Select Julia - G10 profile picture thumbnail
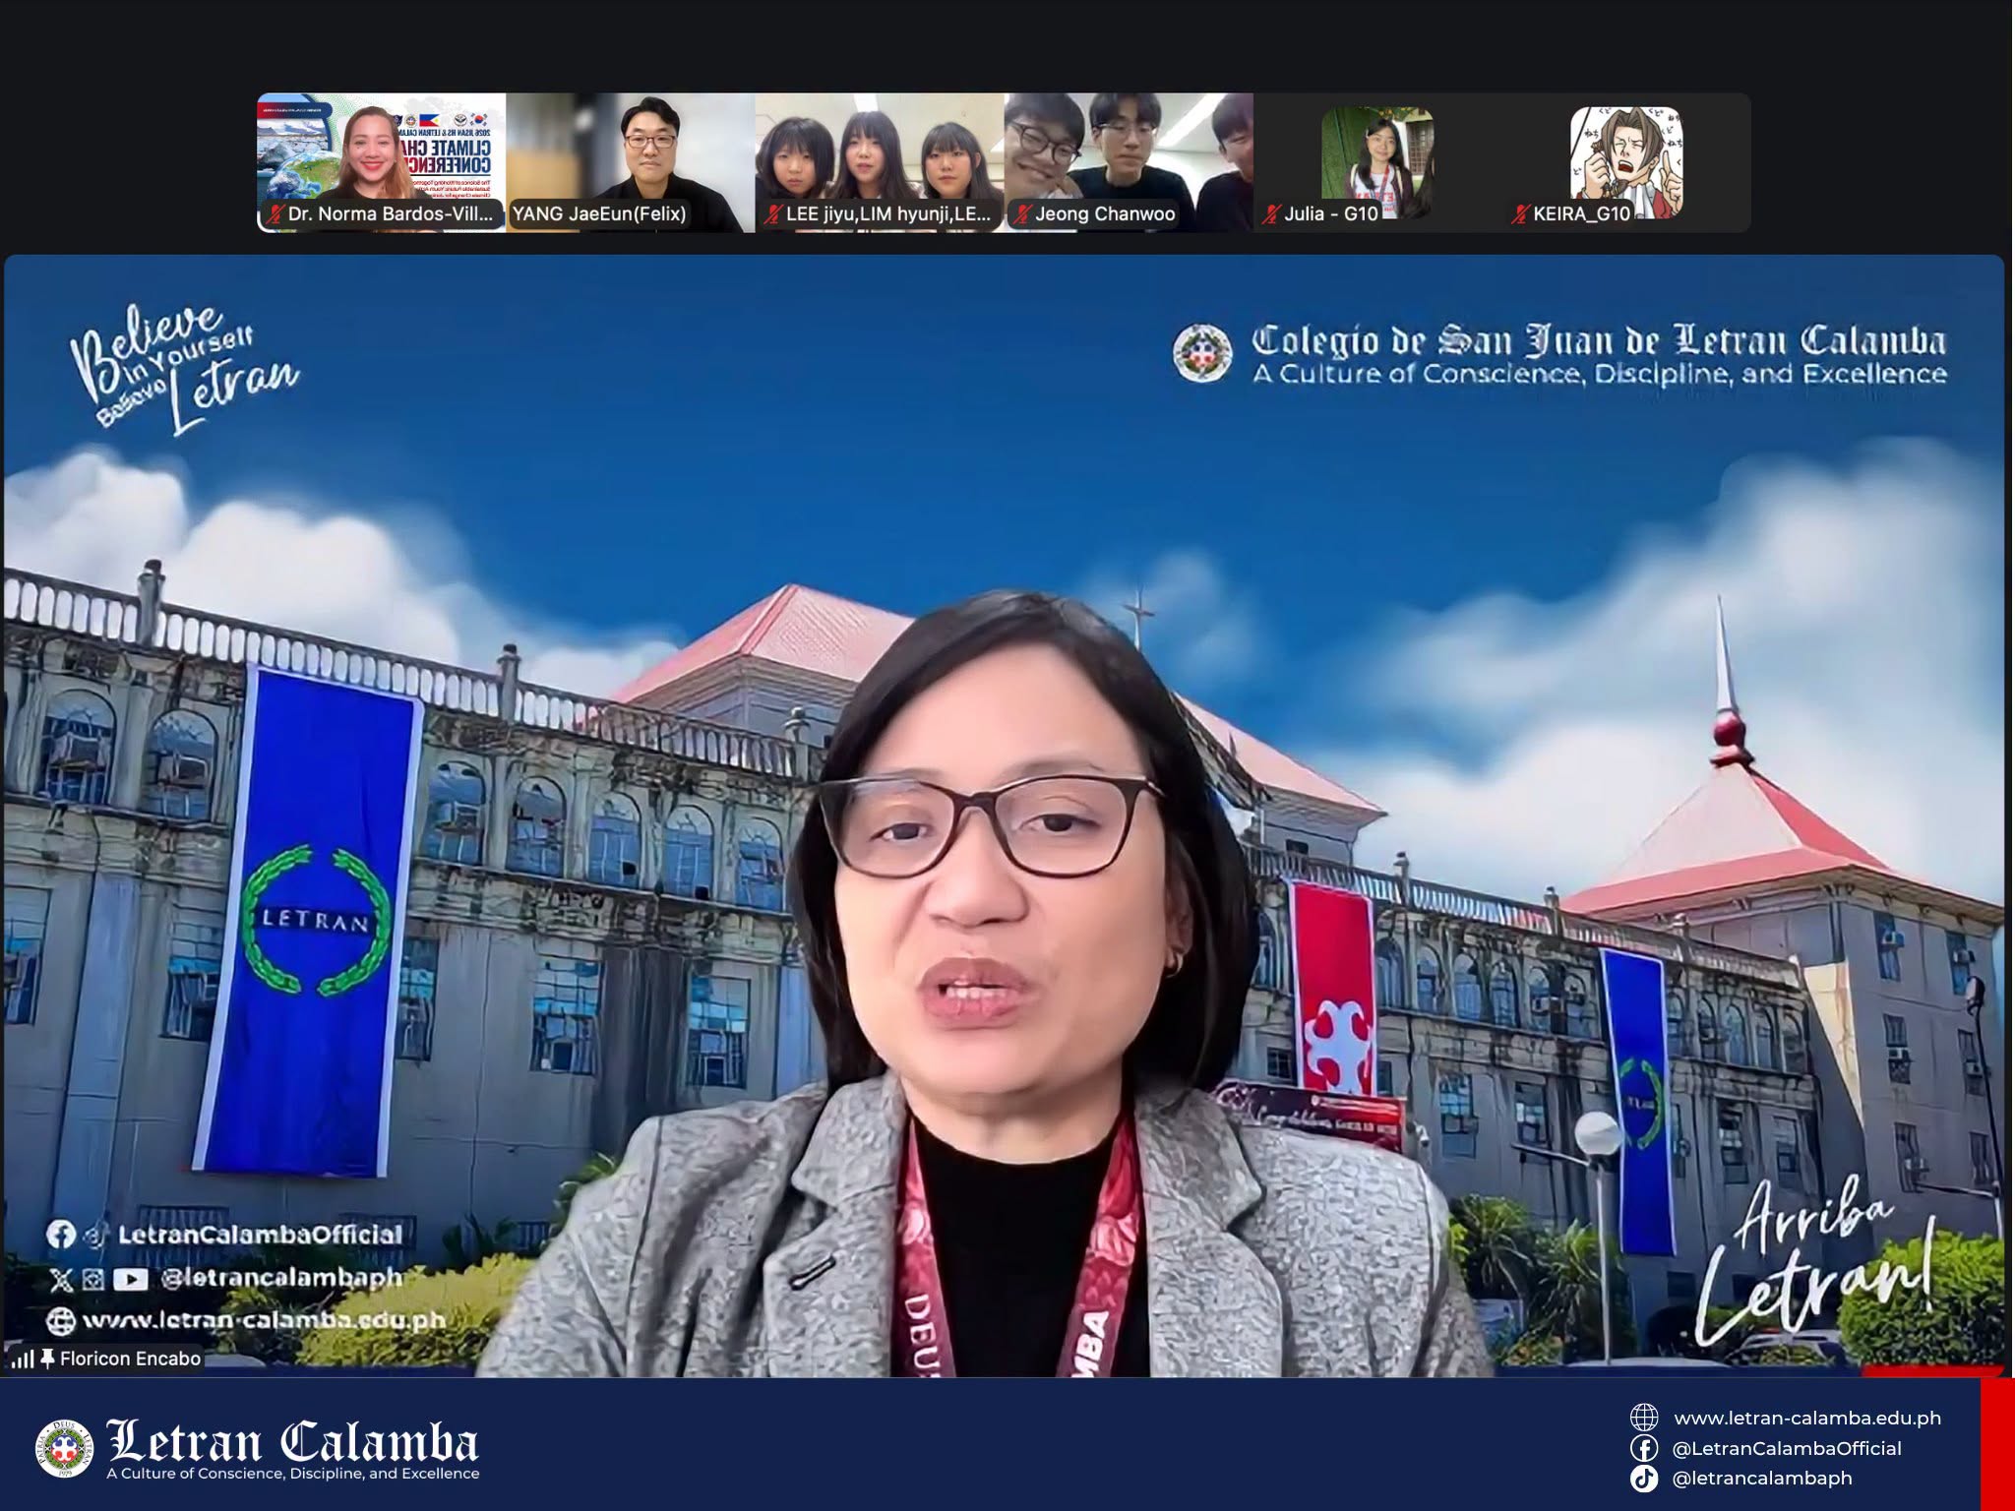 pos(1377,162)
